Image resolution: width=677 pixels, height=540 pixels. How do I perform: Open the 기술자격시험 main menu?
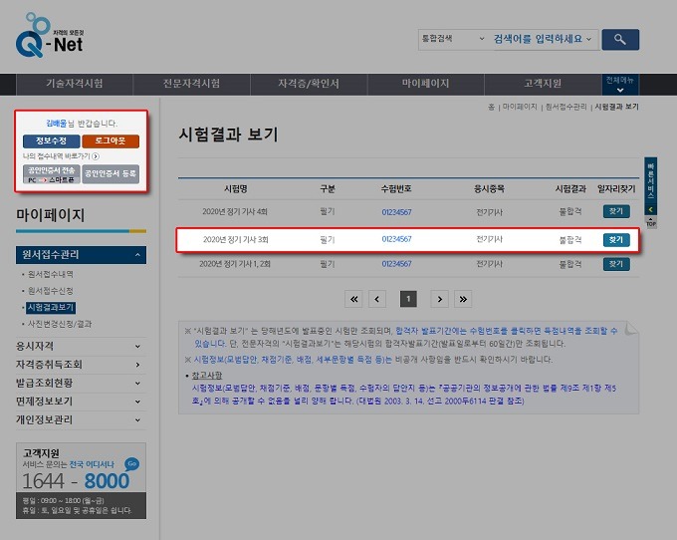tap(75, 83)
